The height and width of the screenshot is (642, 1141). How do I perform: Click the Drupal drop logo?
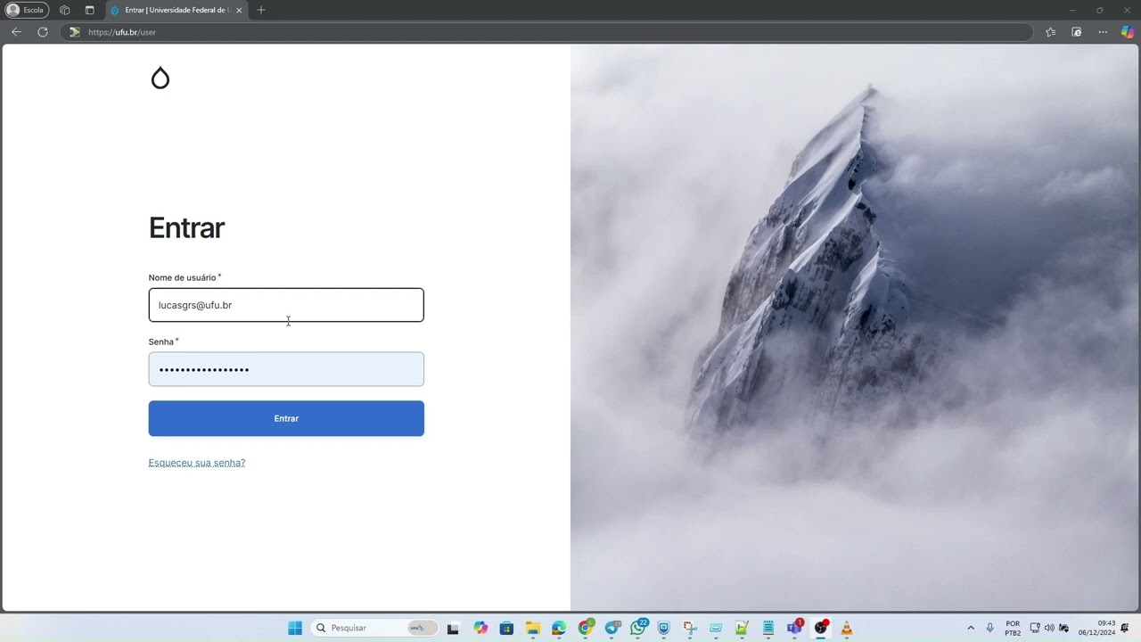160,78
